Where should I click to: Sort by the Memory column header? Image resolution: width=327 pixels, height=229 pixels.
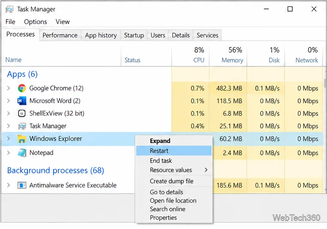(232, 60)
